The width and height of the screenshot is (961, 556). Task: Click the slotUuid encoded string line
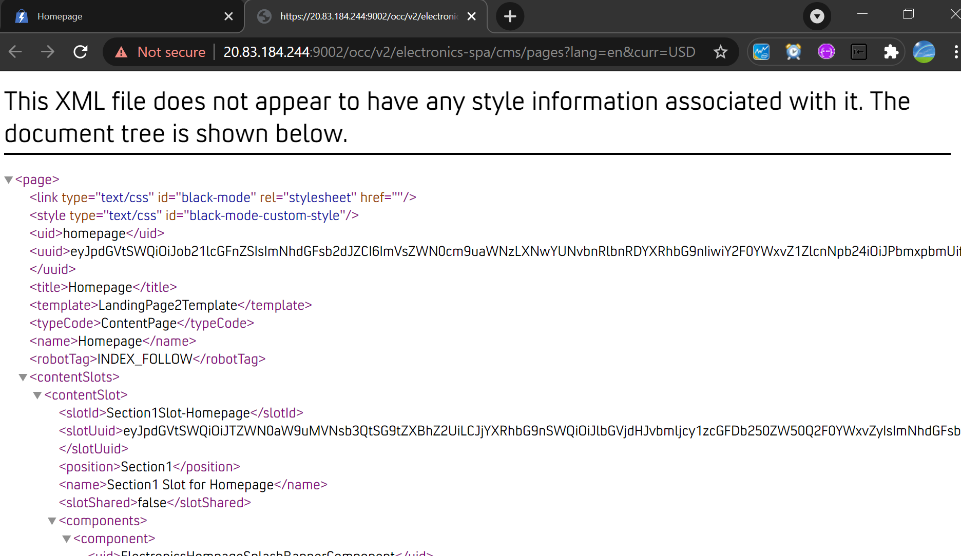click(510, 431)
